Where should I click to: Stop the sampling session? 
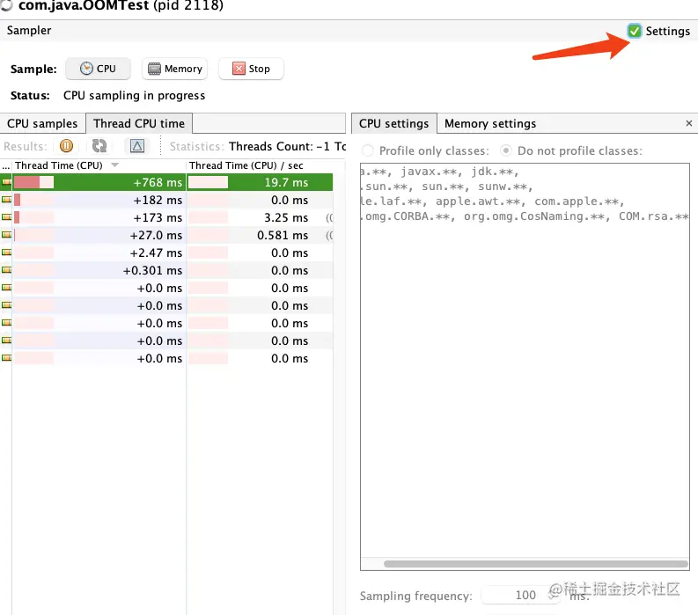click(251, 69)
